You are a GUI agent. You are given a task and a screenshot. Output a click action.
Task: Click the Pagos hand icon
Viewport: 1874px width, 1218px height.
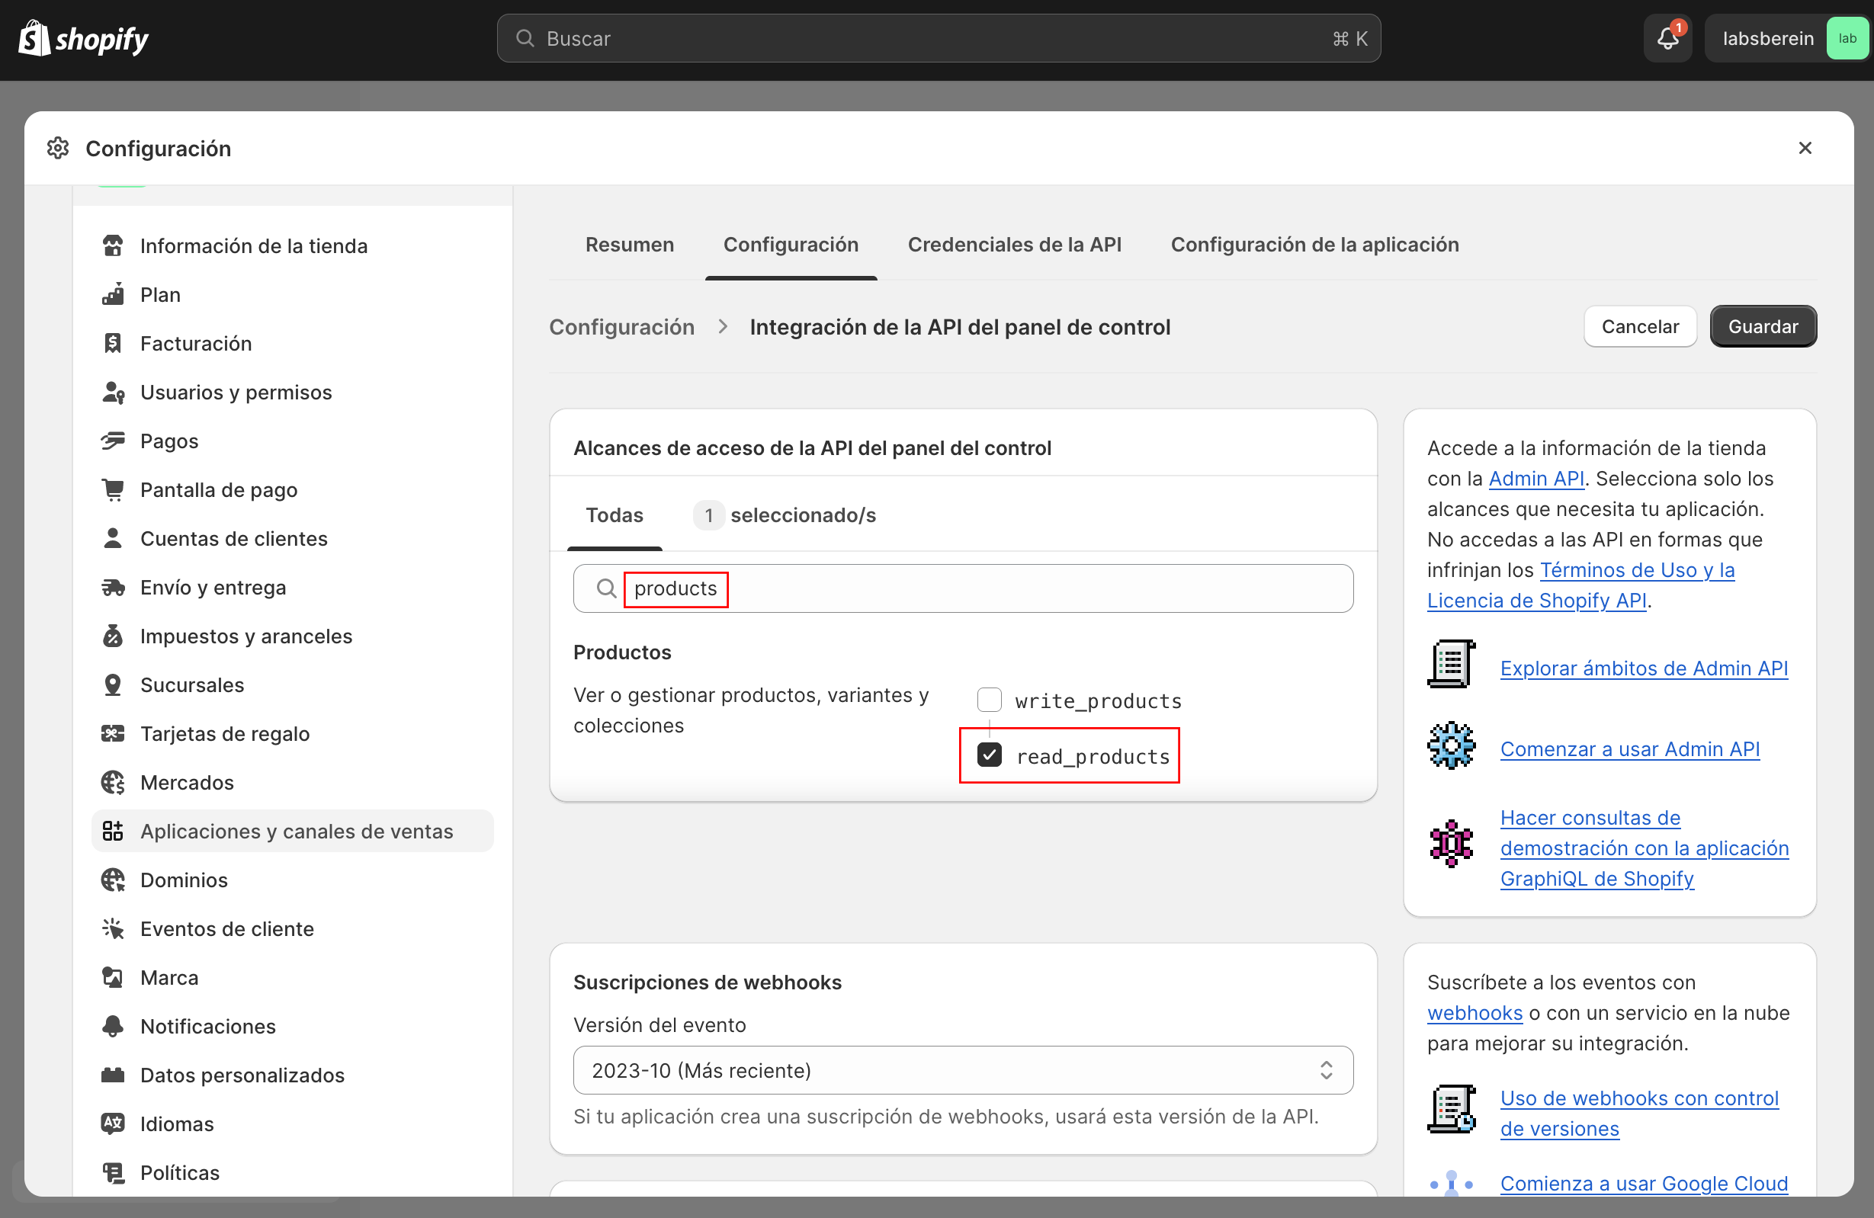coord(113,441)
